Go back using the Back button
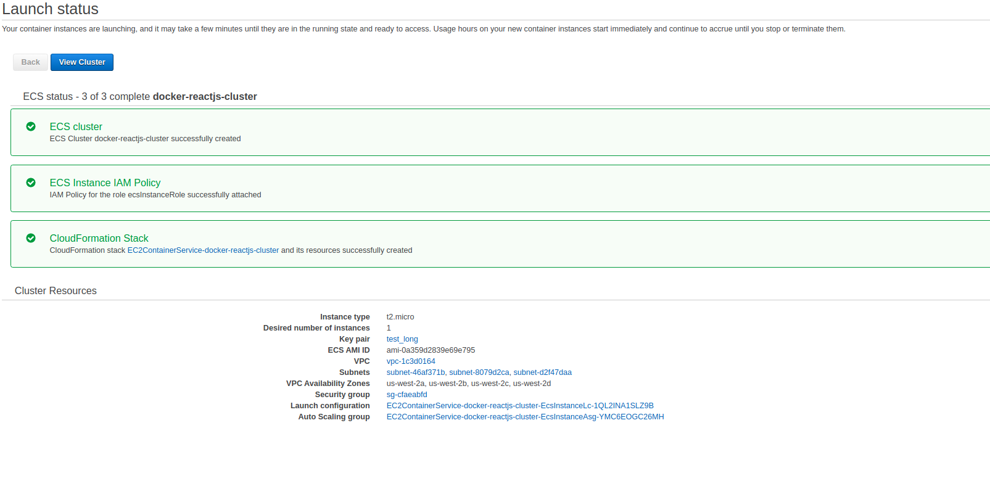The image size is (990, 481). pos(30,62)
